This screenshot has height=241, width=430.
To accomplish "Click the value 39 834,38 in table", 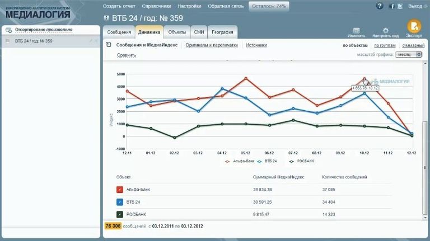I will 262,190.
